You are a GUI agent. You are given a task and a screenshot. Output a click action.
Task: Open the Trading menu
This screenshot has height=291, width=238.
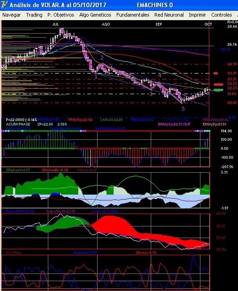click(34, 15)
